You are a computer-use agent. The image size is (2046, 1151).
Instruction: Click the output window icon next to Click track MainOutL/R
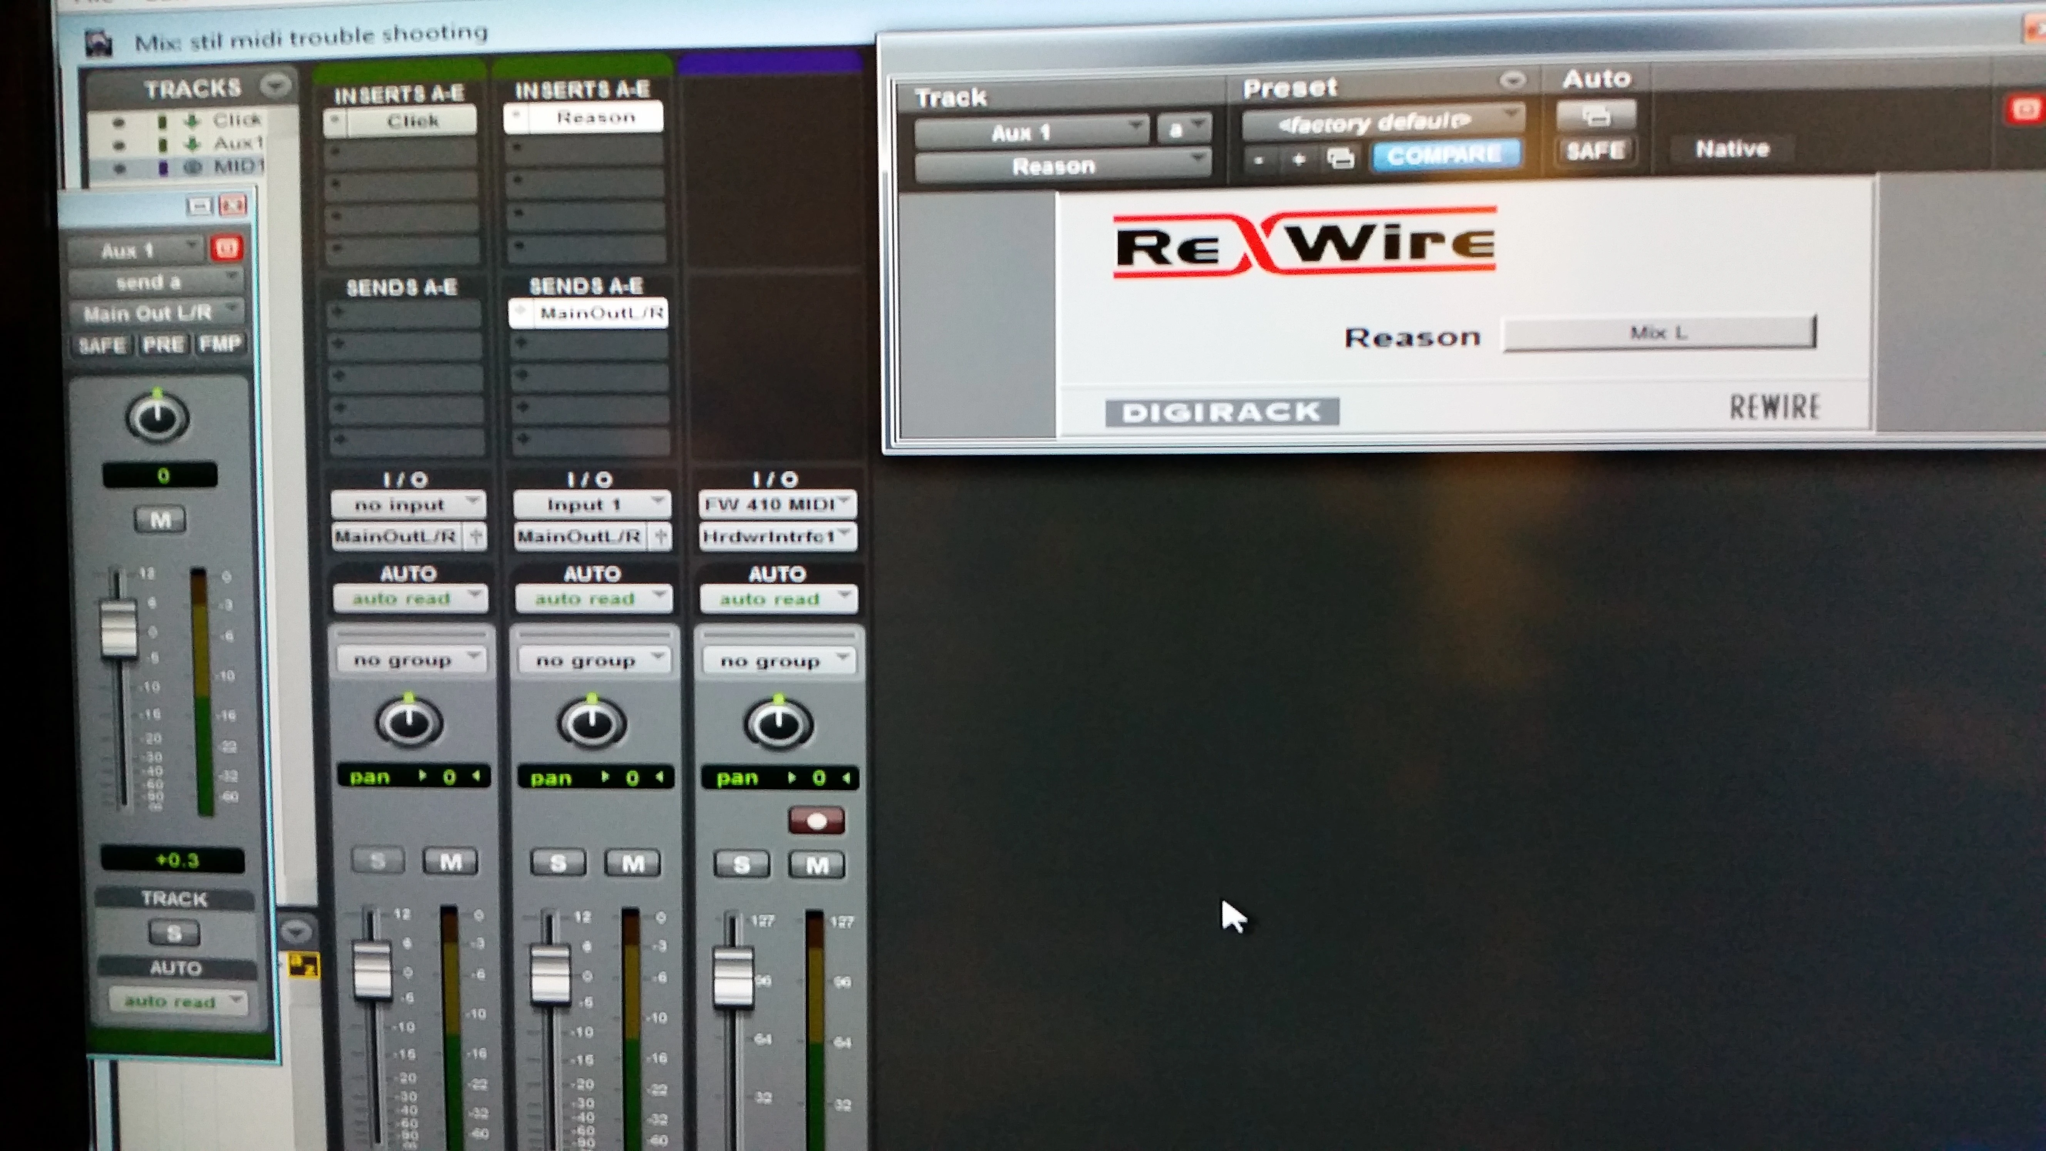[x=476, y=537]
